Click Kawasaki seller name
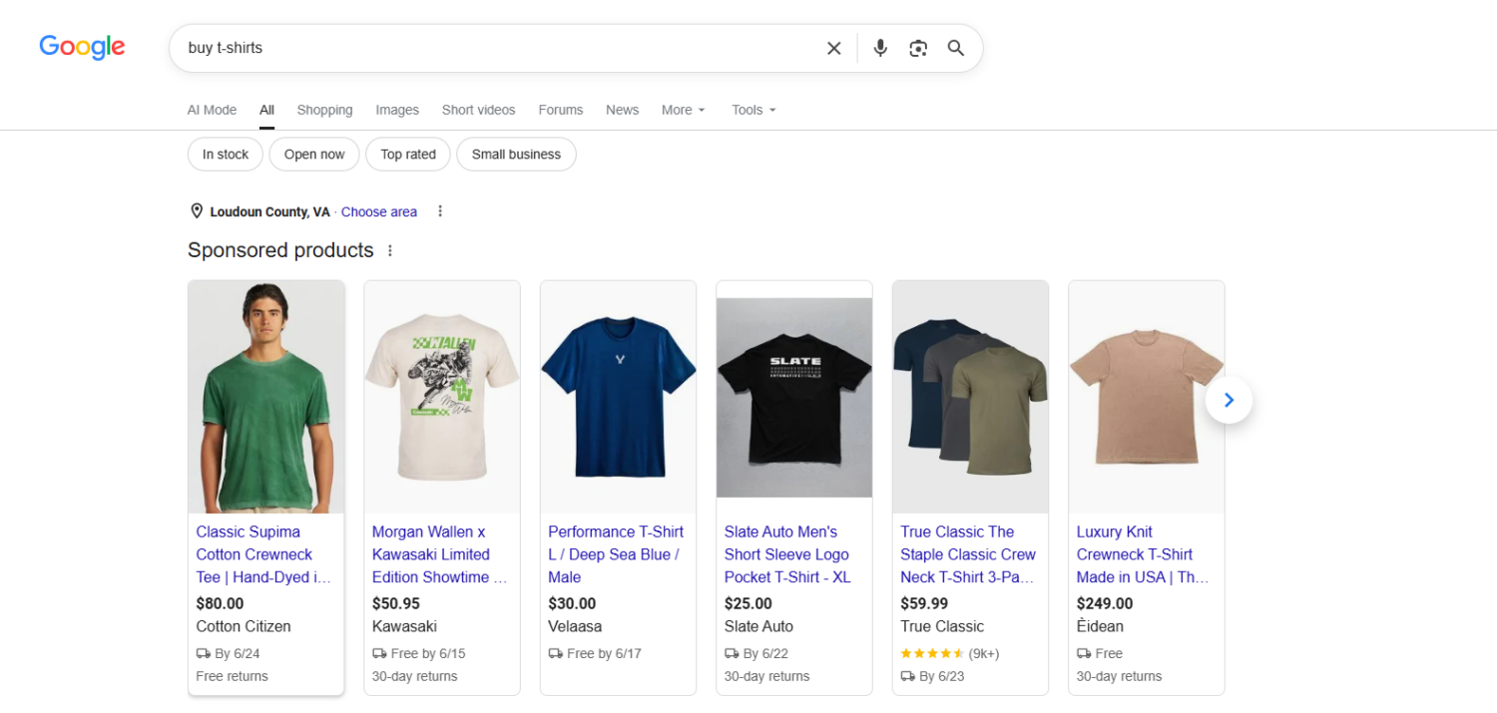 click(404, 626)
